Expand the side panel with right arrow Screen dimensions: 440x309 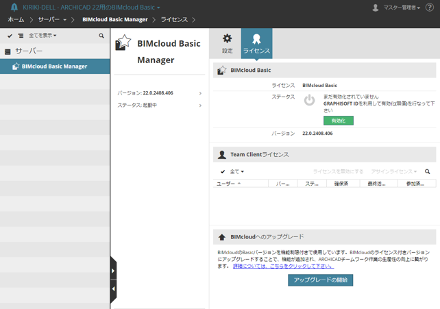coord(113,271)
